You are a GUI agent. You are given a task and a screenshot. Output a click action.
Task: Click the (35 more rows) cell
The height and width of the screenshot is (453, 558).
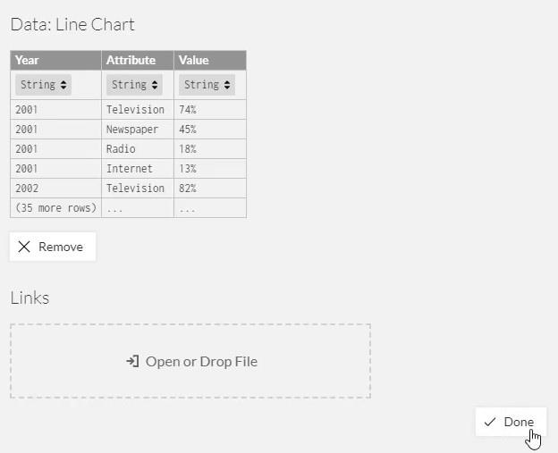pos(55,207)
